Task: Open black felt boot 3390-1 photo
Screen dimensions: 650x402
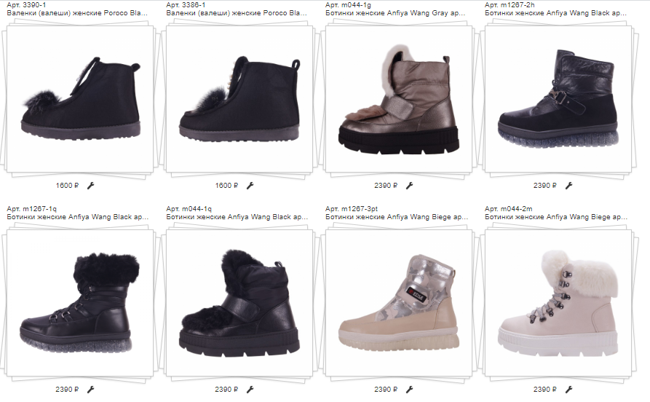Action: [x=80, y=99]
